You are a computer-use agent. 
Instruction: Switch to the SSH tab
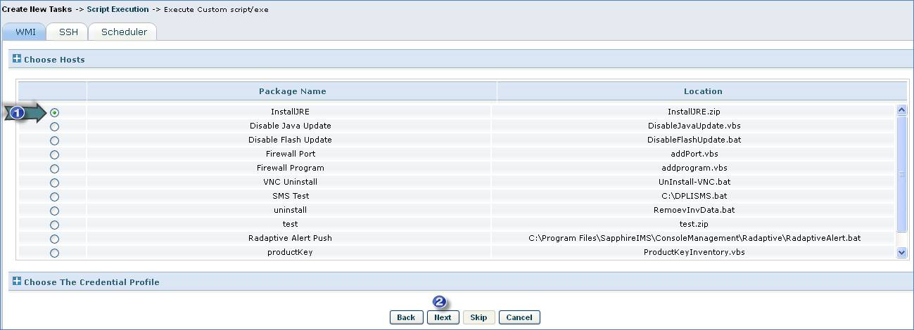tap(68, 32)
